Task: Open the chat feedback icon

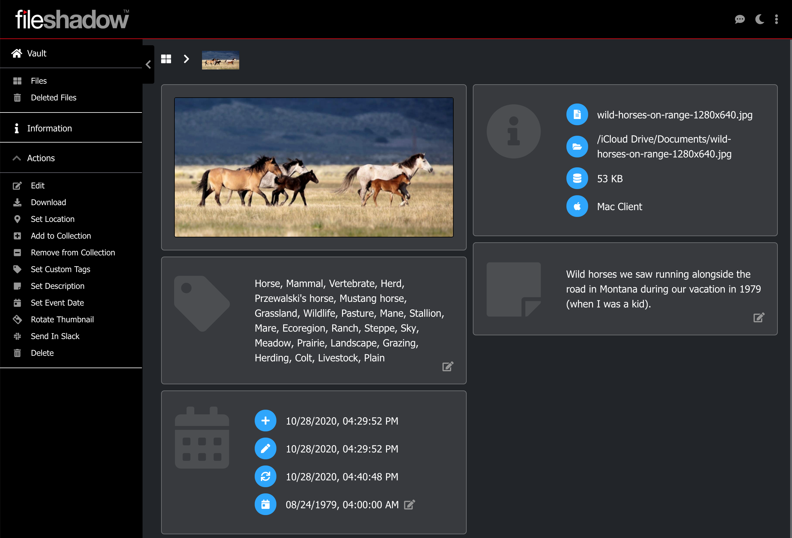Action: pyautogui.click(x=740, y=20)
